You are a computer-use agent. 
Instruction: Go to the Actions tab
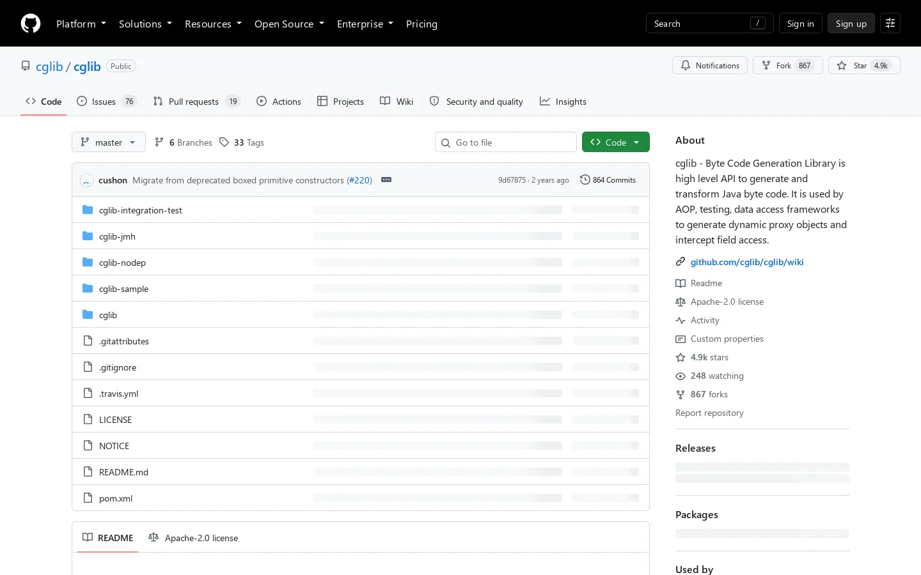click(279, 102)
